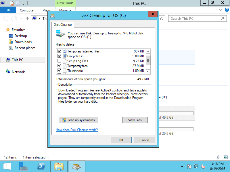Uncheck the Thumbnails checkbox
The image size is (230, 172).
tap(59, 71)
